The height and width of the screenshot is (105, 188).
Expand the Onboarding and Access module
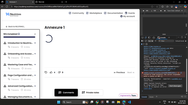click(x=35, y=54)
